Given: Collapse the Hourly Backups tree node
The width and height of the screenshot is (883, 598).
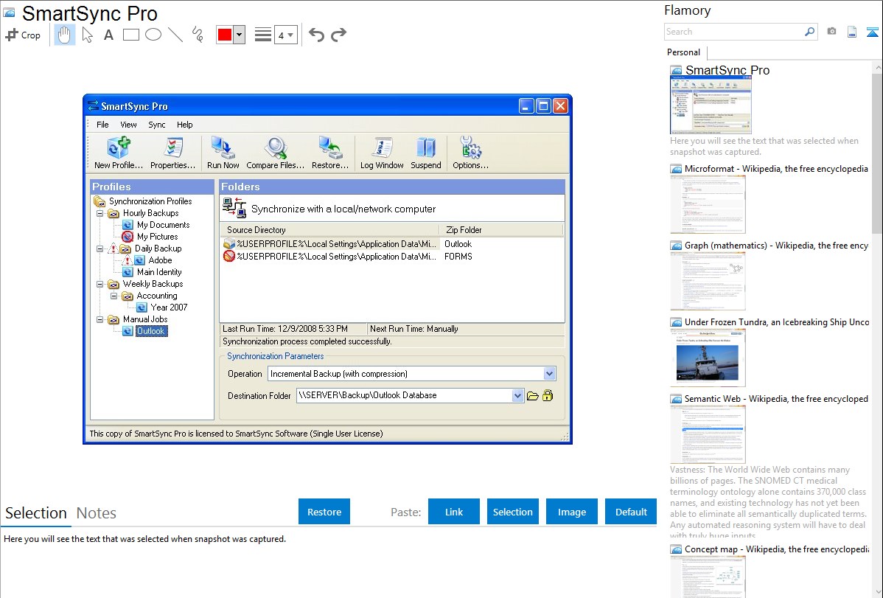Looking at the screenshot, I should (100, 214).
